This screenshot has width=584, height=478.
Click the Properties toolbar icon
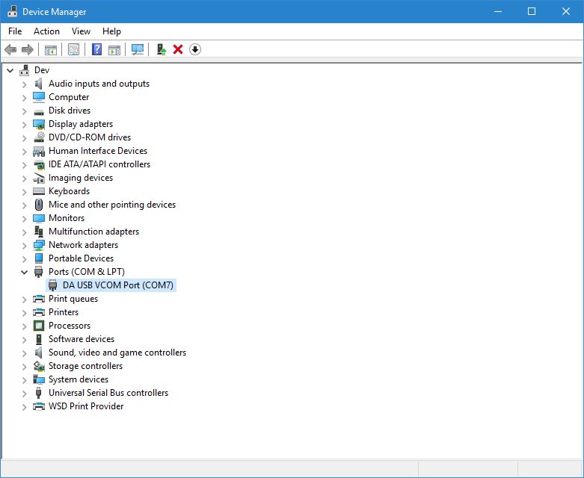pyautogui.click(x=73, y=49)
